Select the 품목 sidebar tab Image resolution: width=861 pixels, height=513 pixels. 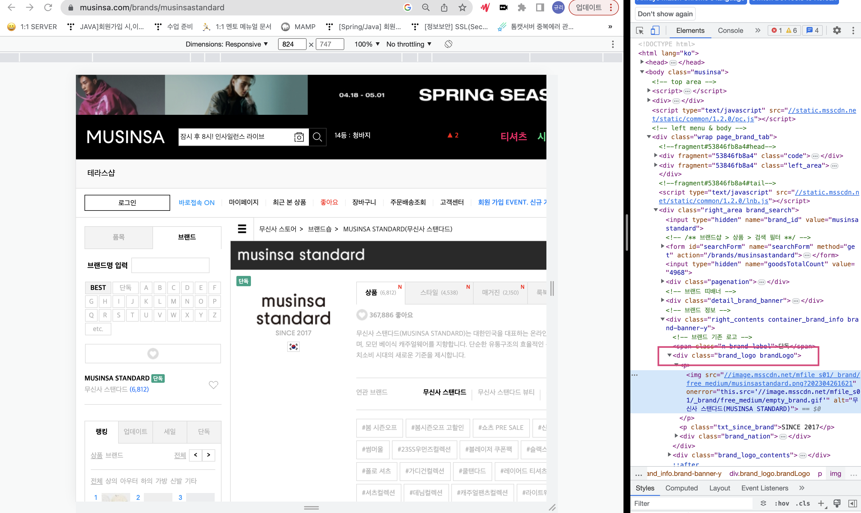coord(118,237)
